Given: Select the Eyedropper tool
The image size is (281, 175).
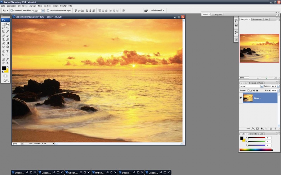Looking at the screenshot, I should coord(7,59).
